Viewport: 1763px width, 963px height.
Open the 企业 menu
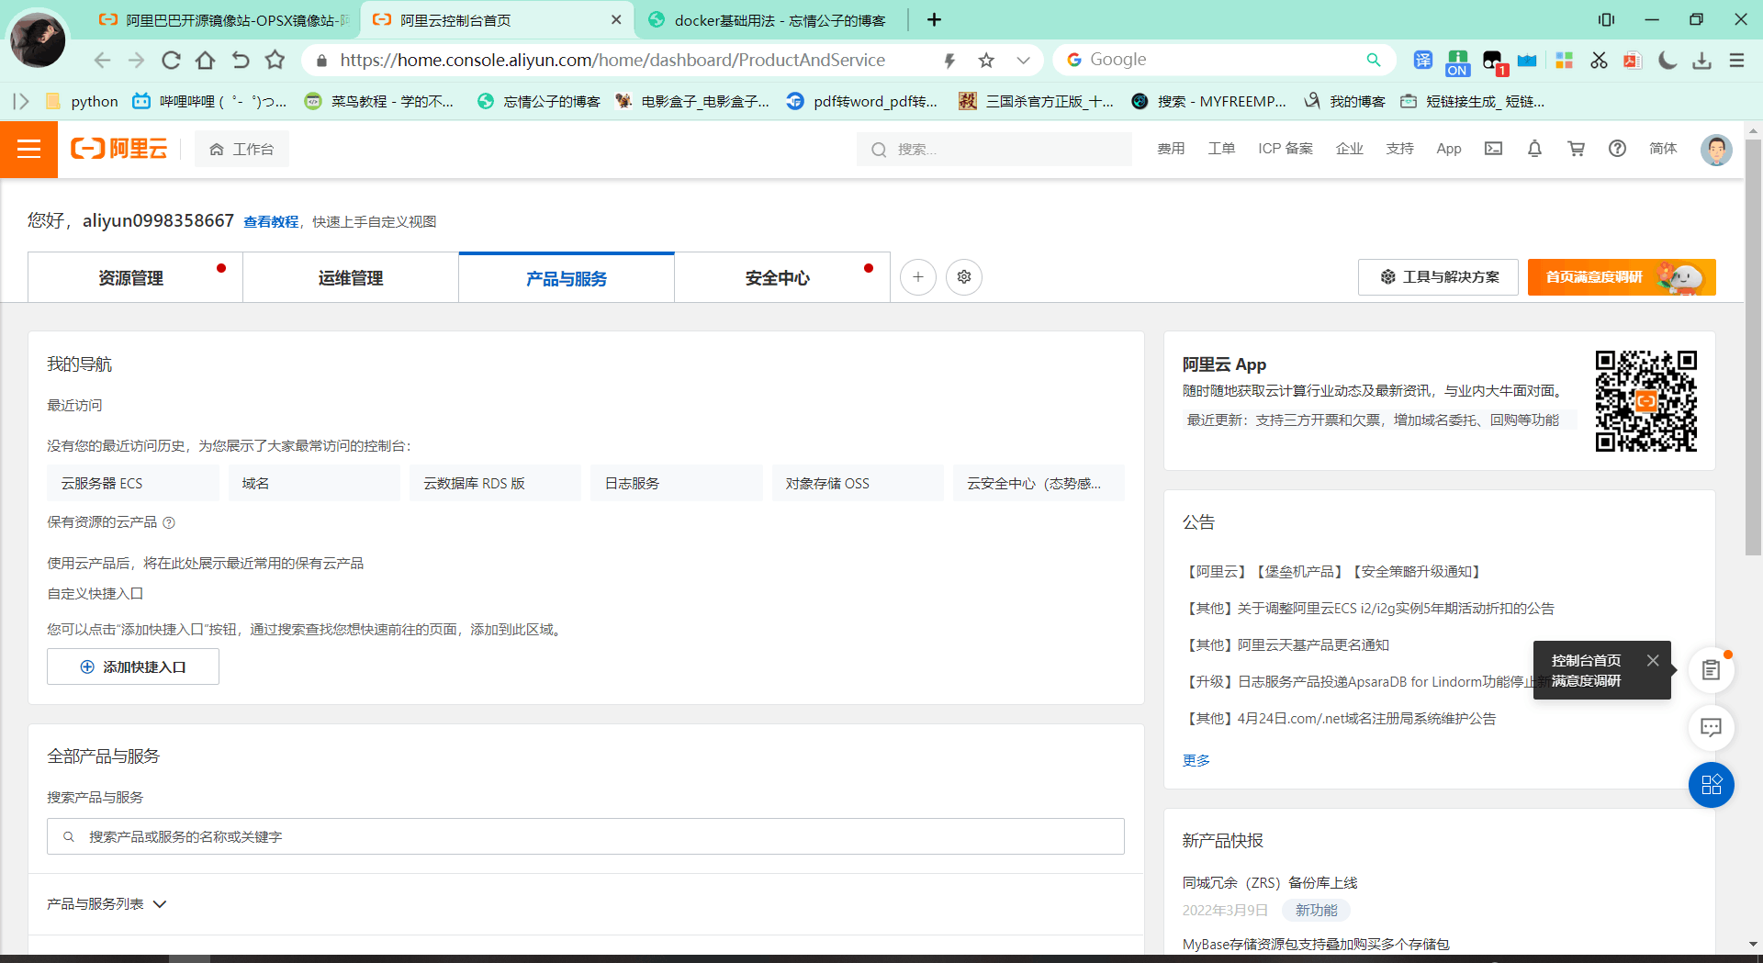tap(1349, 149)
